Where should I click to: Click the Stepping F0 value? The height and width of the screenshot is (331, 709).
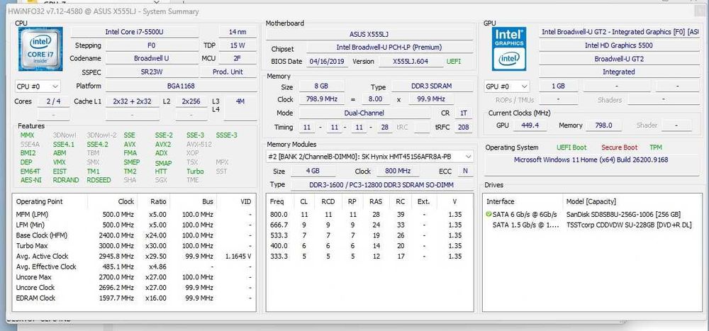tap(152, 45)
